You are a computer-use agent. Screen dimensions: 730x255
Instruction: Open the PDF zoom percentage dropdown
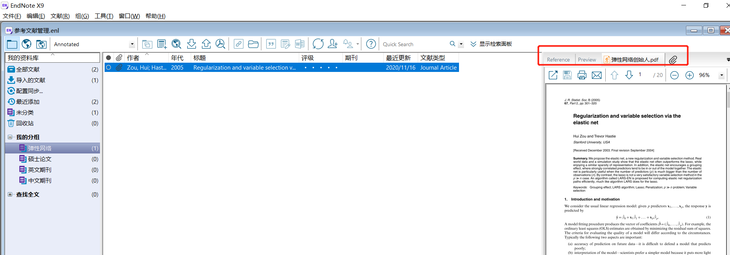(x=722, y=75)
